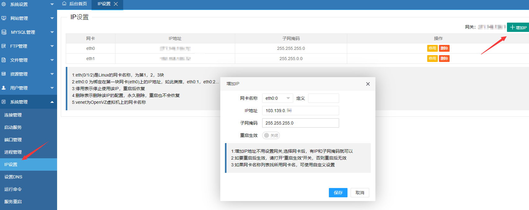The image size is (529, 210).
Task: Expand the 网站管理 sidebar arrow
Action: pos(52,18)
